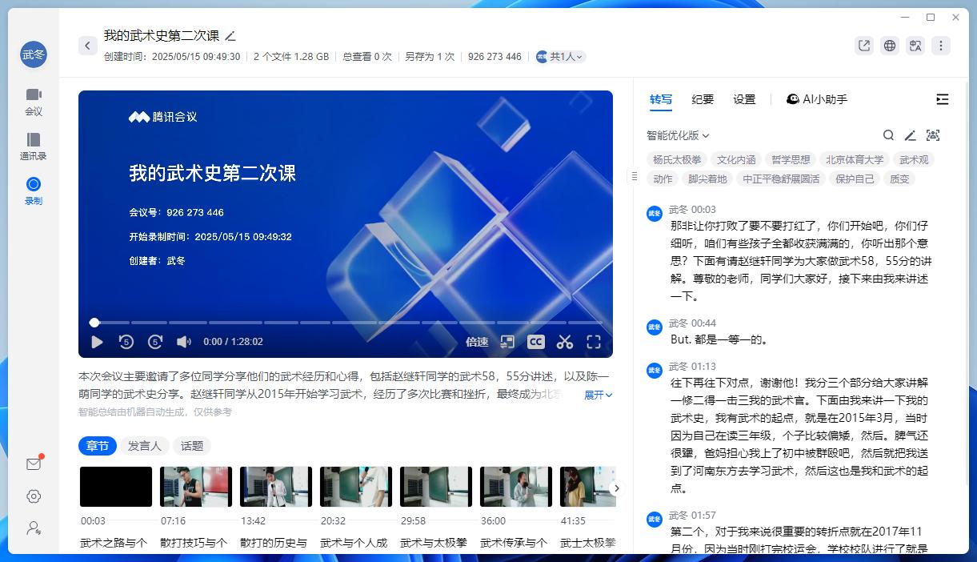
Task: Open the AI小助手 assistant
Action: point(816,98)
